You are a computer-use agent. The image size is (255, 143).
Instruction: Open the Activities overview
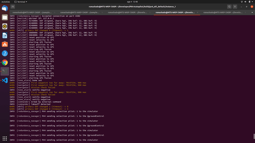6,2
